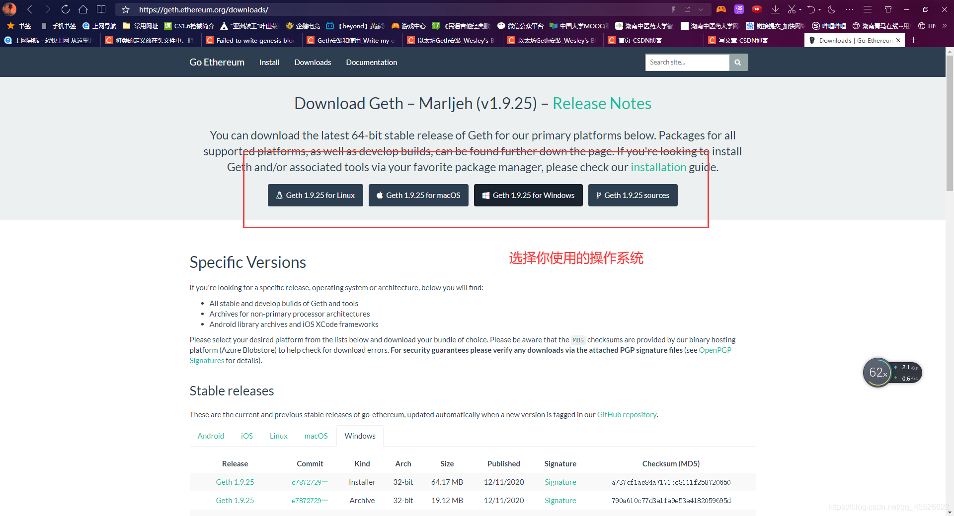This screenshot has height=516, width=954.
Task: Expand the screenshot tool dropdown arrow
Action: (800, 9)
